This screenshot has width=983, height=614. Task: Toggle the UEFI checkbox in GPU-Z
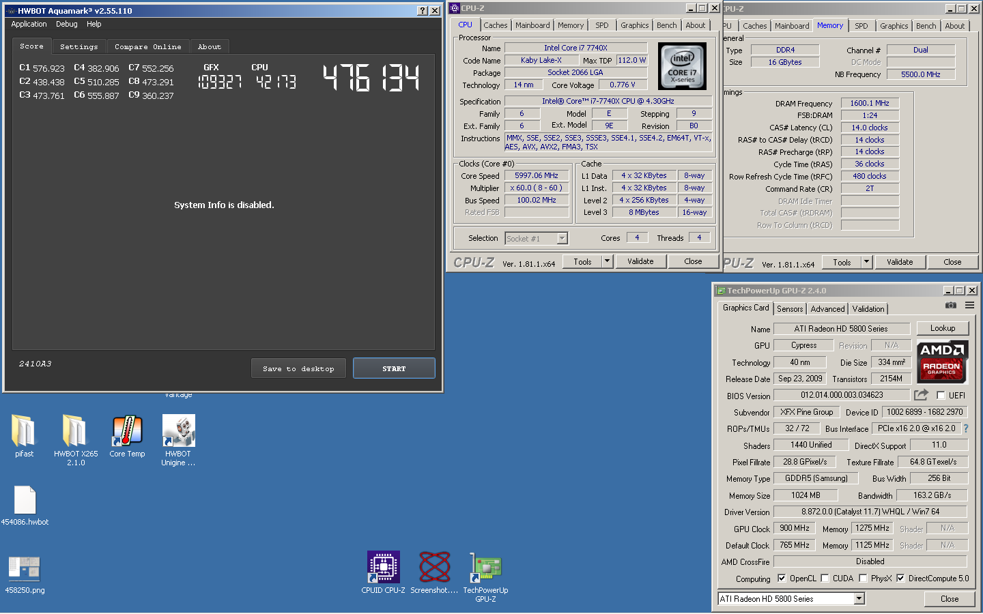[941, 395]
